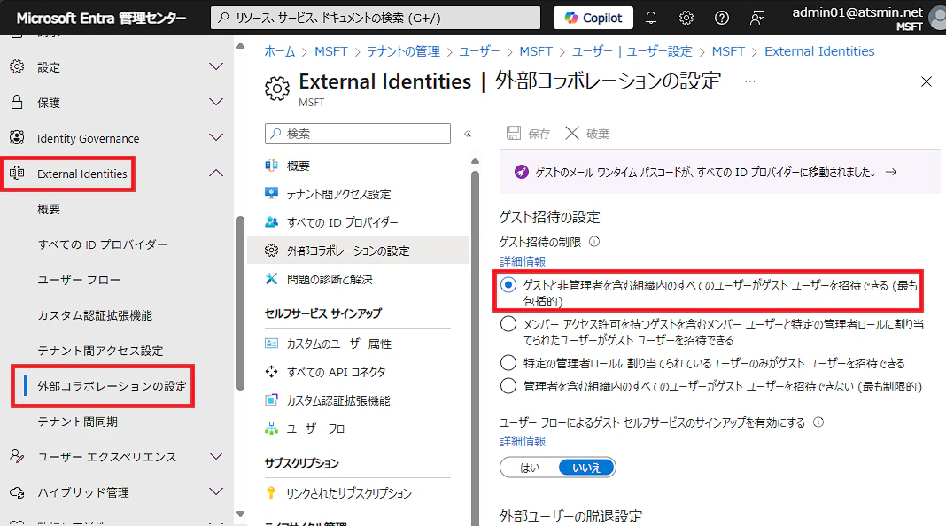Open すべての API コネクタ icon

(x=272, y=372)
